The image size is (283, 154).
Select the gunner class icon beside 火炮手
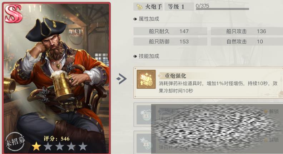click(x=139, y=7)
